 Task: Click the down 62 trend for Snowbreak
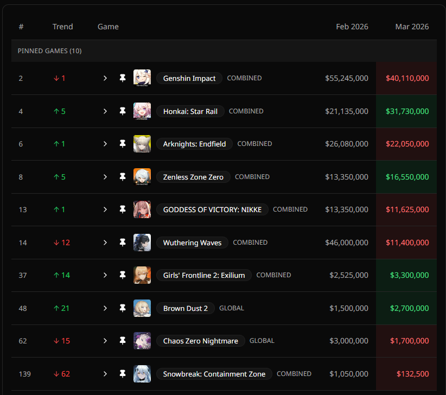click(x=62, y=374)
